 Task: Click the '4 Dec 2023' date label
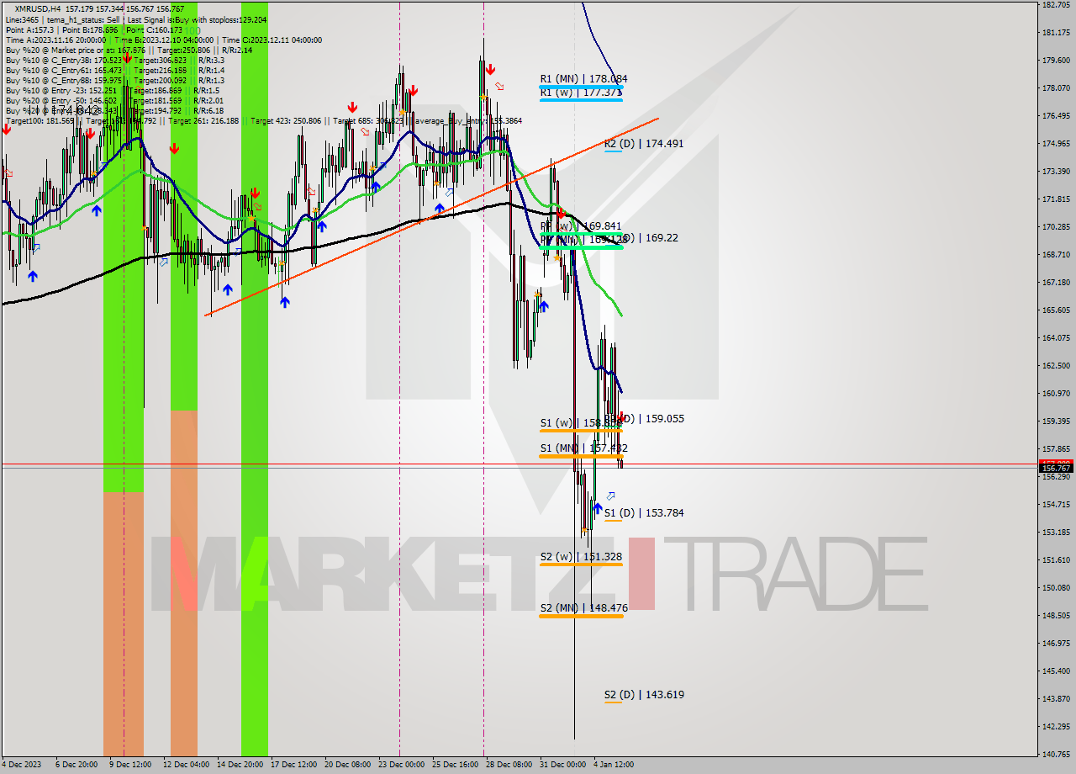[21, 765]
